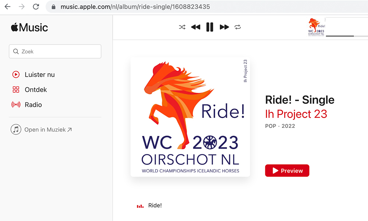Click the browser forward arrow

pos(22,7)
